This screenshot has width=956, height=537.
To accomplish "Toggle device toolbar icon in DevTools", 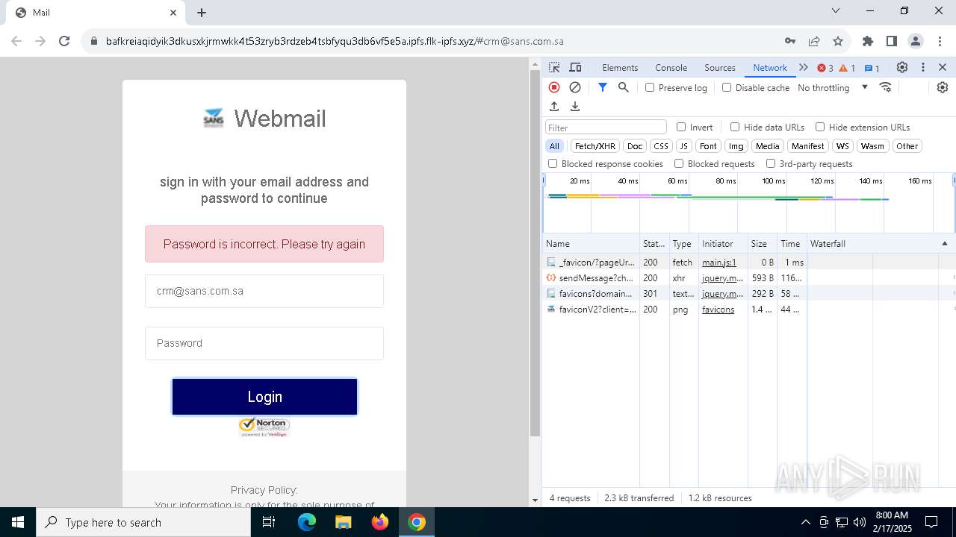I will (575, 68).
